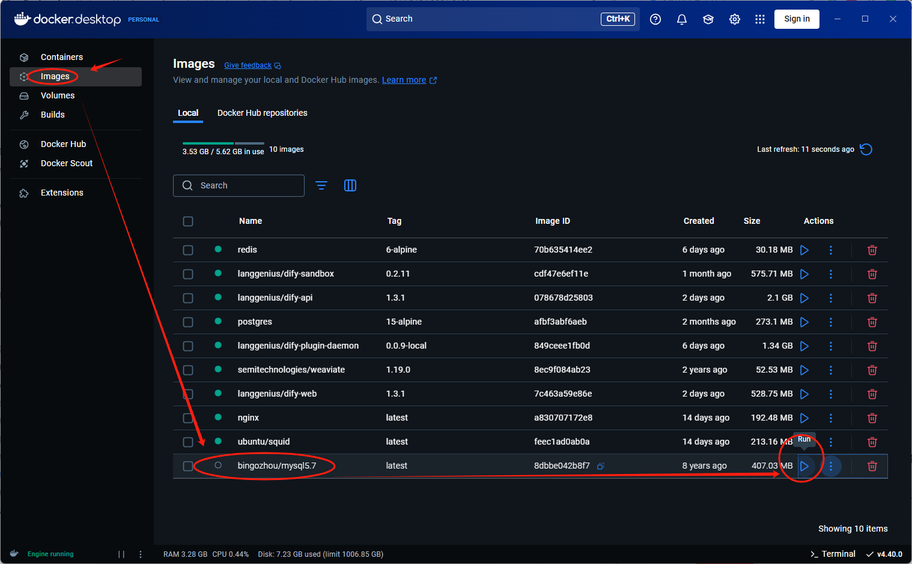Open notifications bell
912x564 pixels.
[x=682, y=19]
